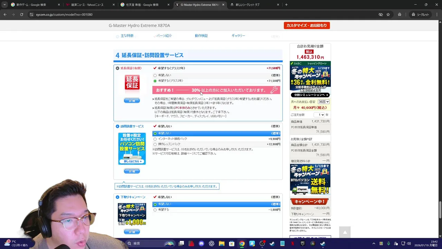Select 希望する(プラス2年) warranty radio
442x249 pixels.
(155, 81)
